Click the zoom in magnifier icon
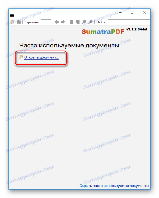This screenshot has height=198, width=159. (x=90, y=22)
